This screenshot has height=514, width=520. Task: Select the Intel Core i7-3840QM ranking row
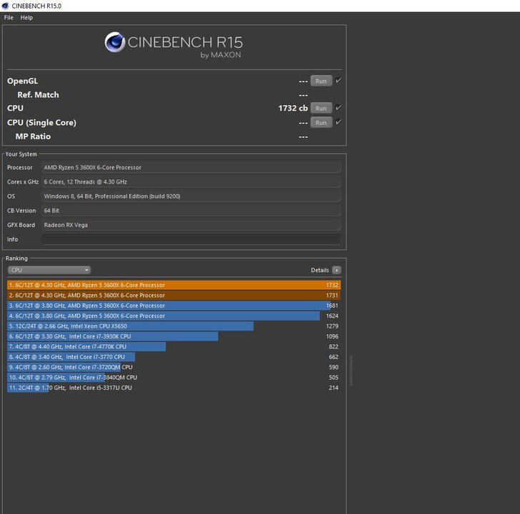click(174, 378)
